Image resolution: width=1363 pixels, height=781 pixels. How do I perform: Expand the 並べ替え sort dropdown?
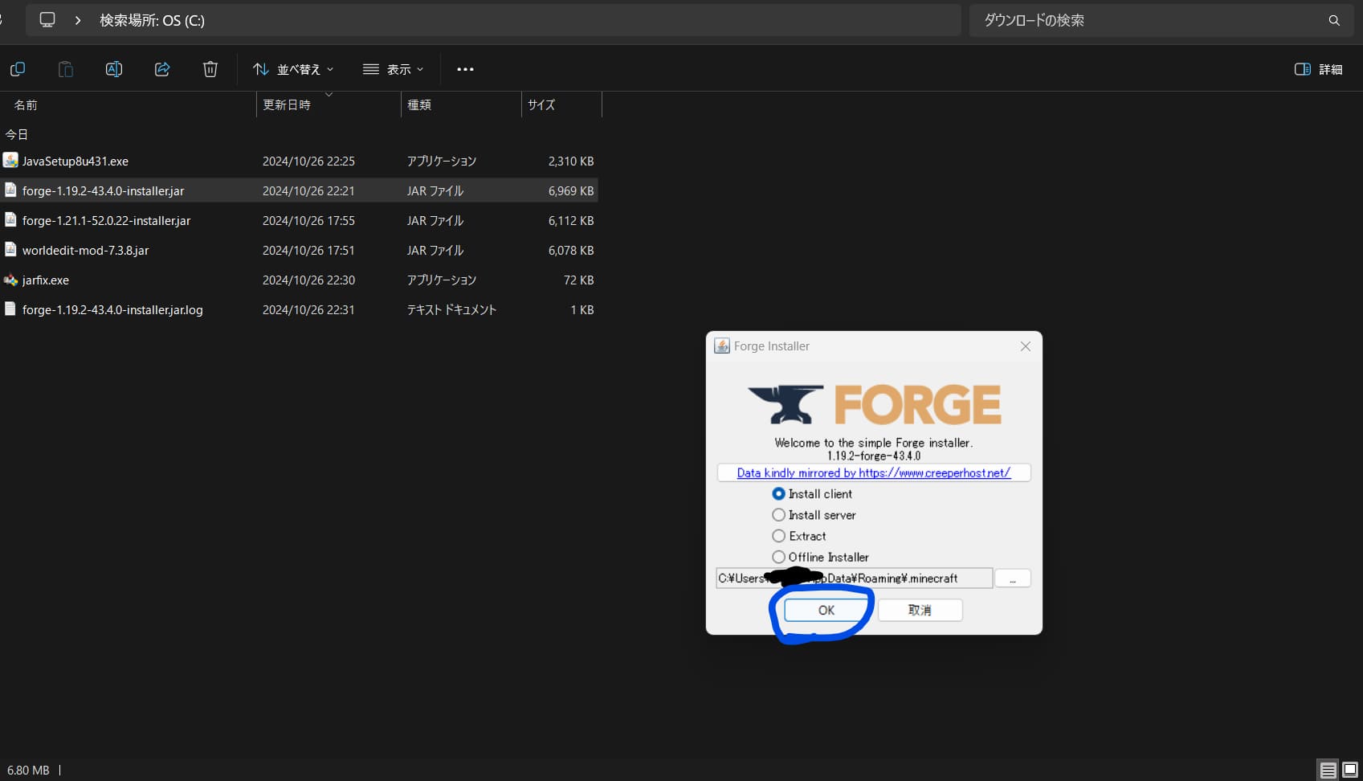click(x=293, y=69)
